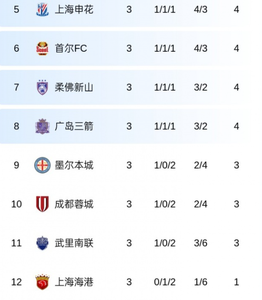The width and height of the screenshot is (262, 300).
Task: Click the FC Seoul club logo
Action: (x=42, y=48)
